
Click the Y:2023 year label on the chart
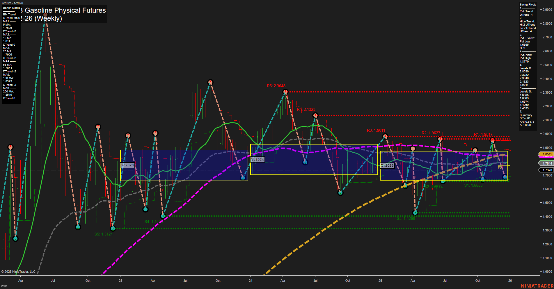click(127, 165)
